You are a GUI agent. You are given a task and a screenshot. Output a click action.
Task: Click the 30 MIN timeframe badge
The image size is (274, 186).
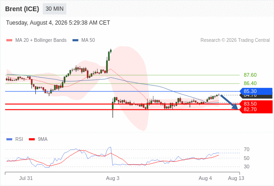pos(54,9)
